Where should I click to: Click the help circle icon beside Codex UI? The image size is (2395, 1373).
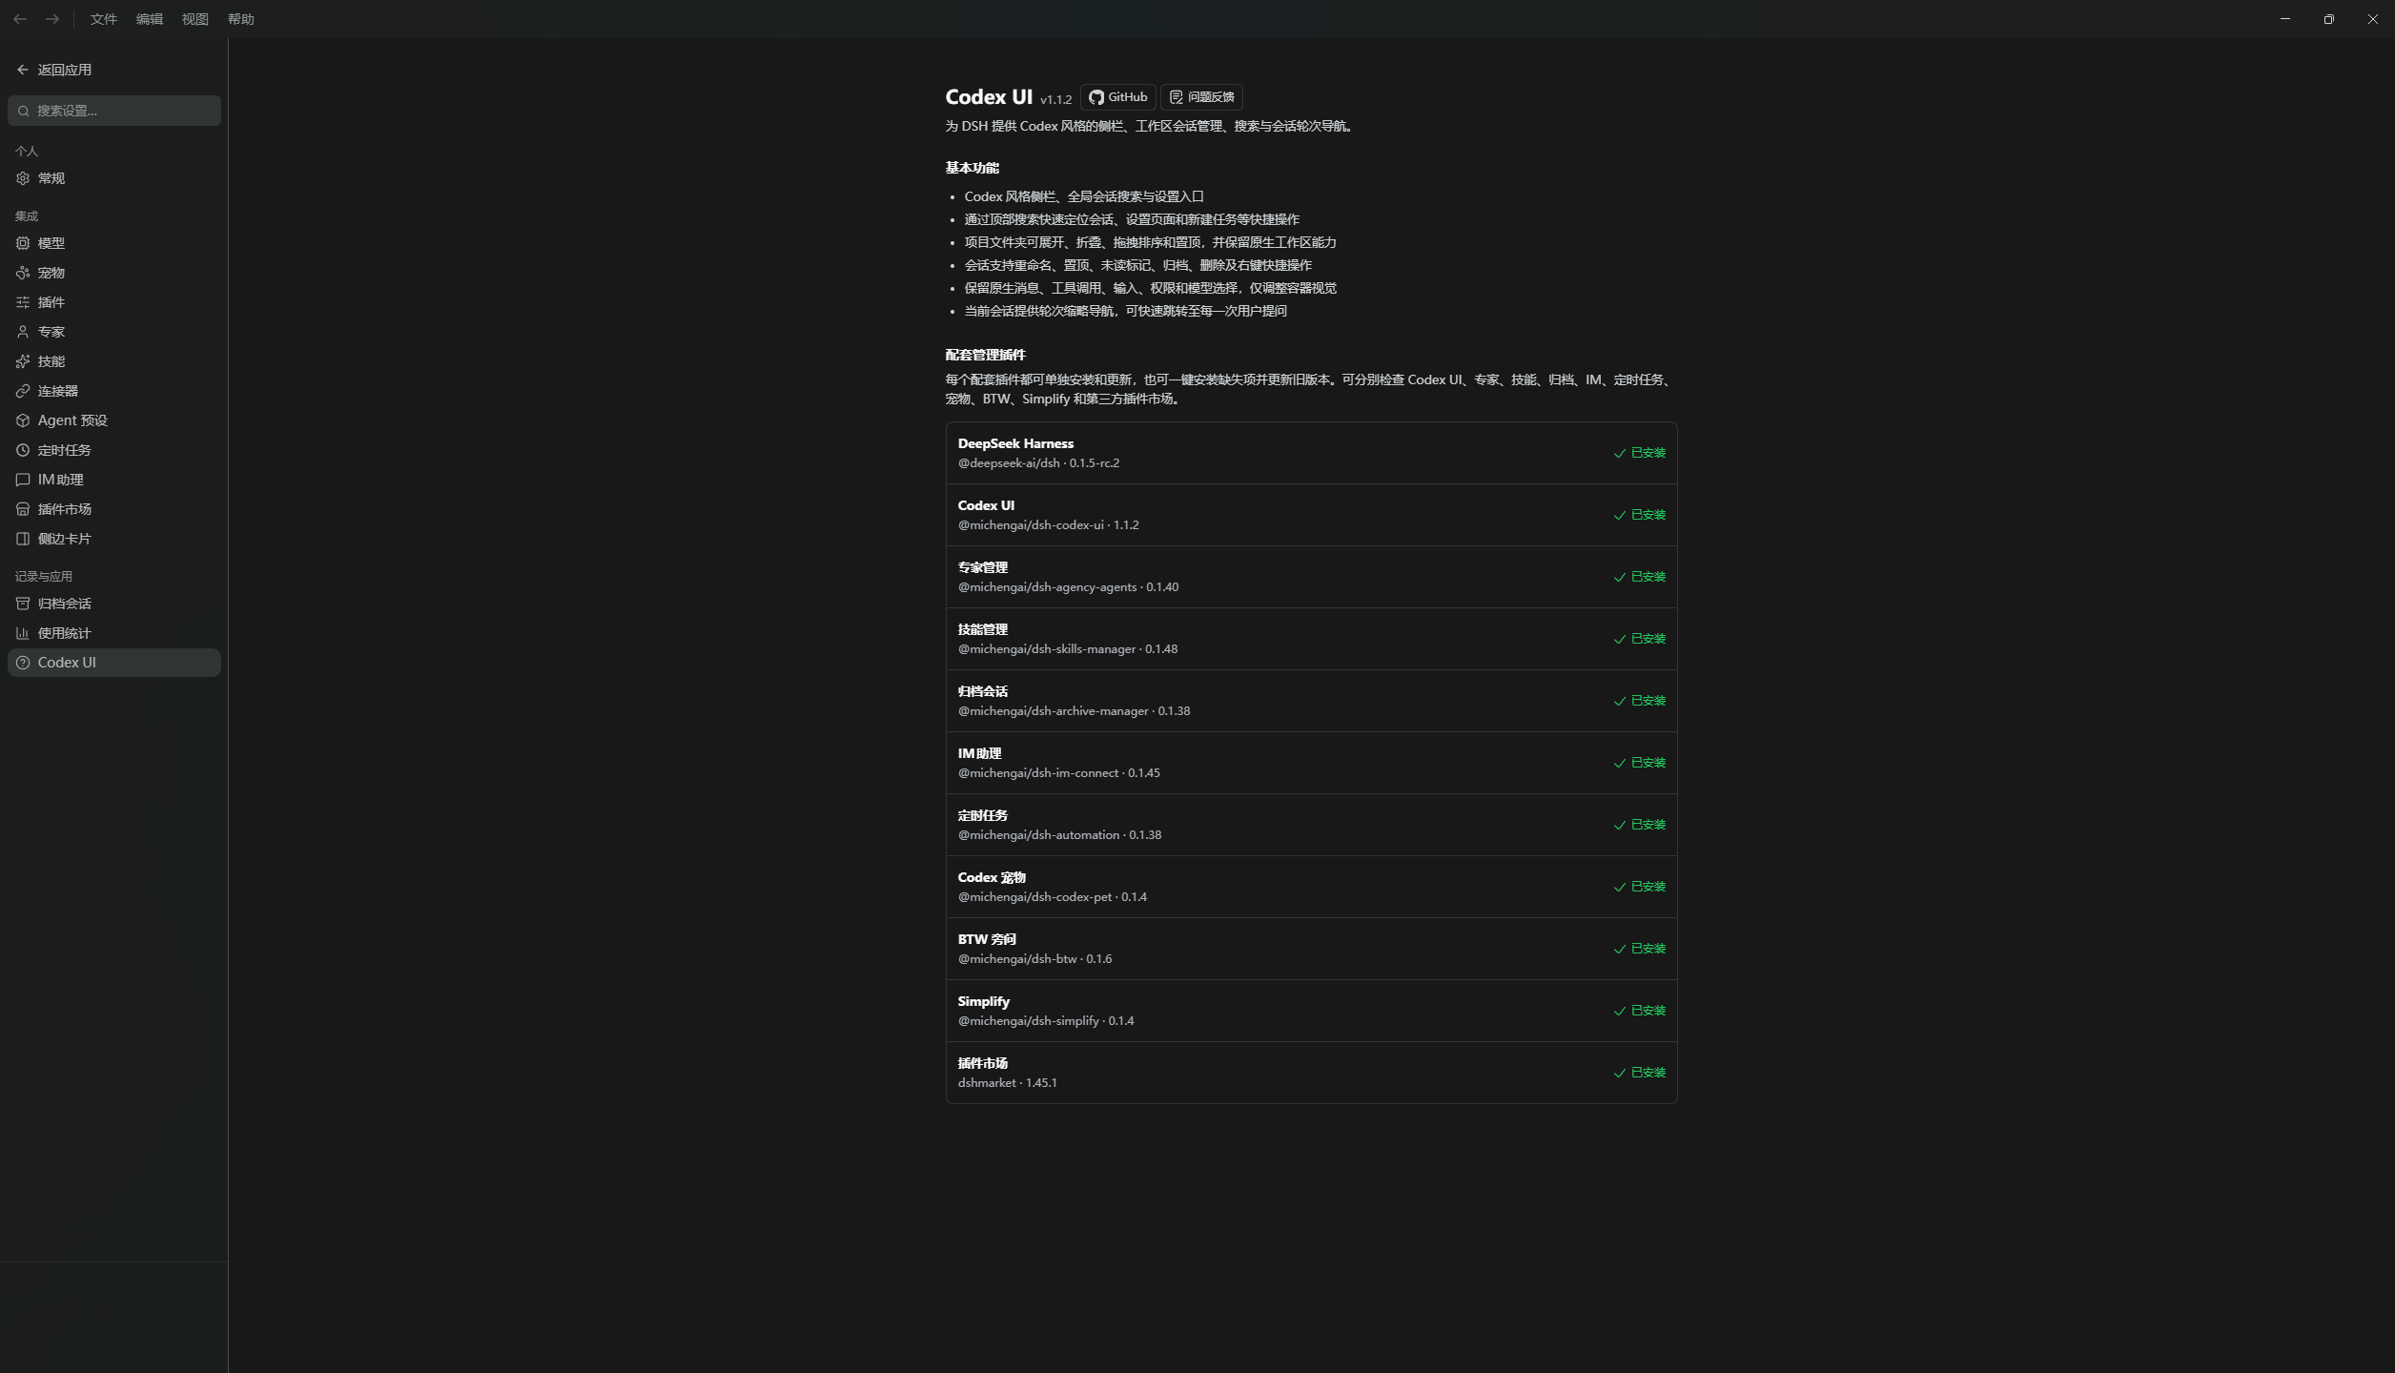23,663
